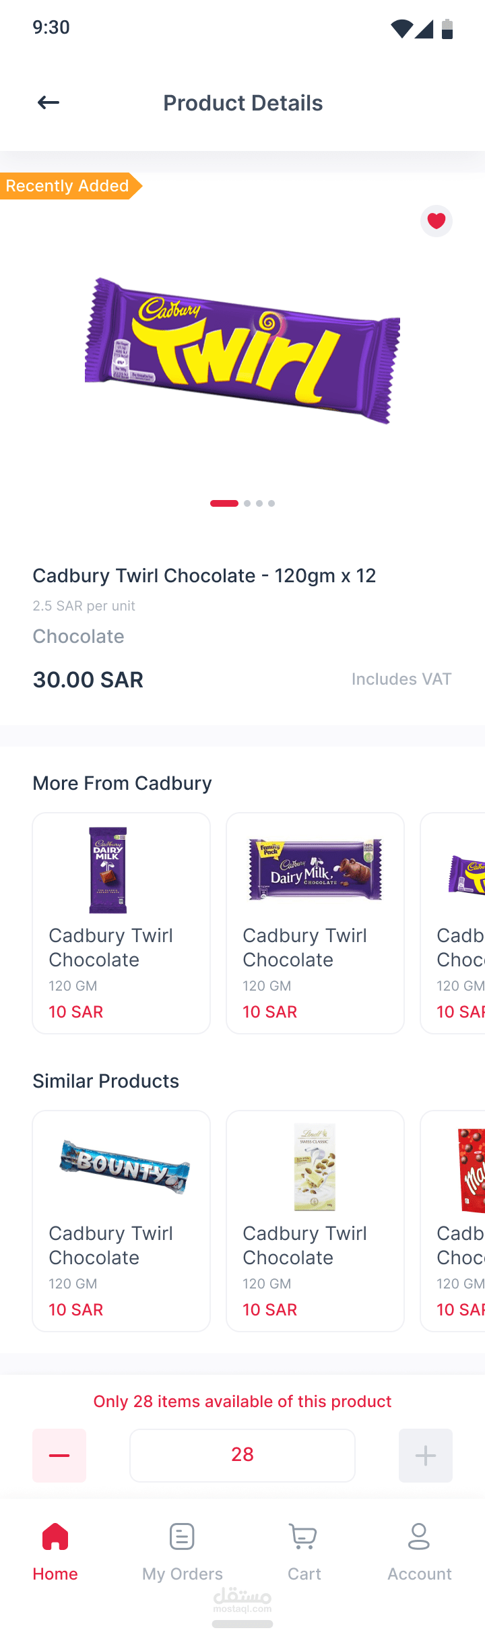This screenshot has width=485, height=1647.
Task: Open the Home tab
Action: point(55,1551)
